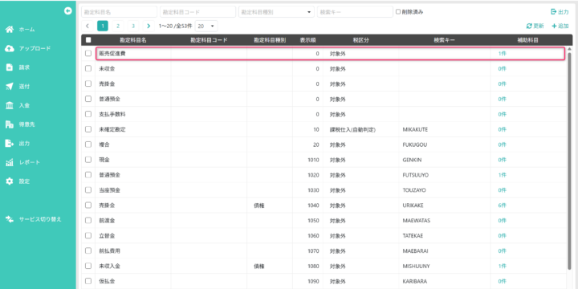Select the 未確定勘定 account name cell
Image resolution: width=578 pixels, height=289 pixels.
(133, 129)
